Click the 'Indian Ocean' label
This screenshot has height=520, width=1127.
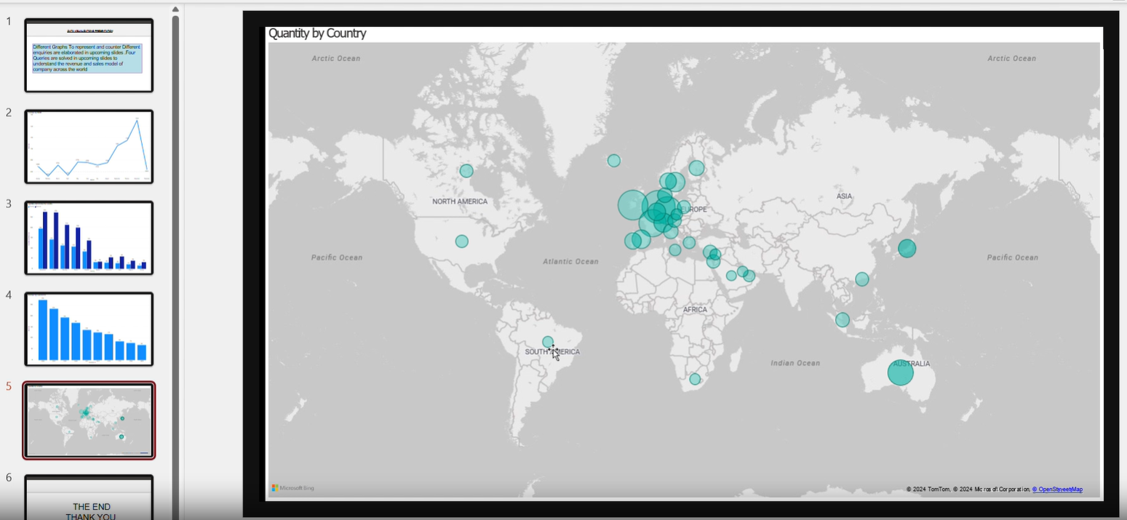point(795,363)
